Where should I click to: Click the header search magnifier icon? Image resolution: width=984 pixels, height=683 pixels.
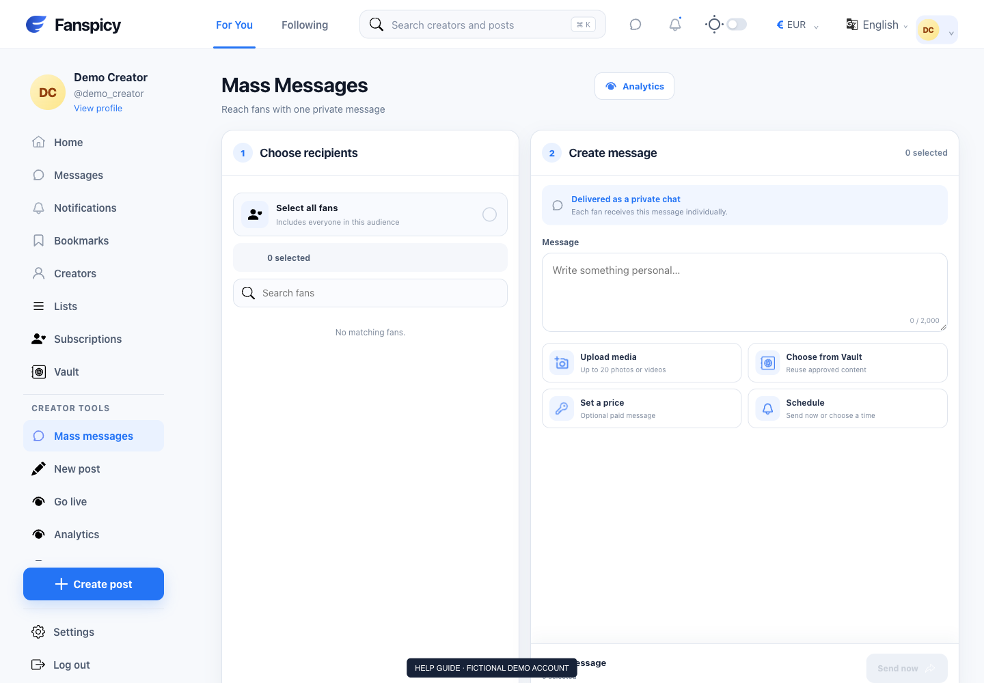point(377,25)
